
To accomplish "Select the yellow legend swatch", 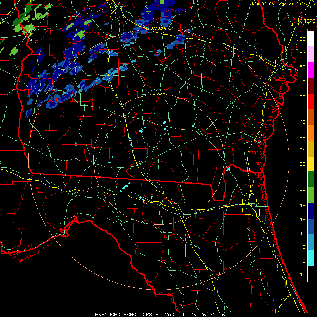I will (x=311, y=164).
